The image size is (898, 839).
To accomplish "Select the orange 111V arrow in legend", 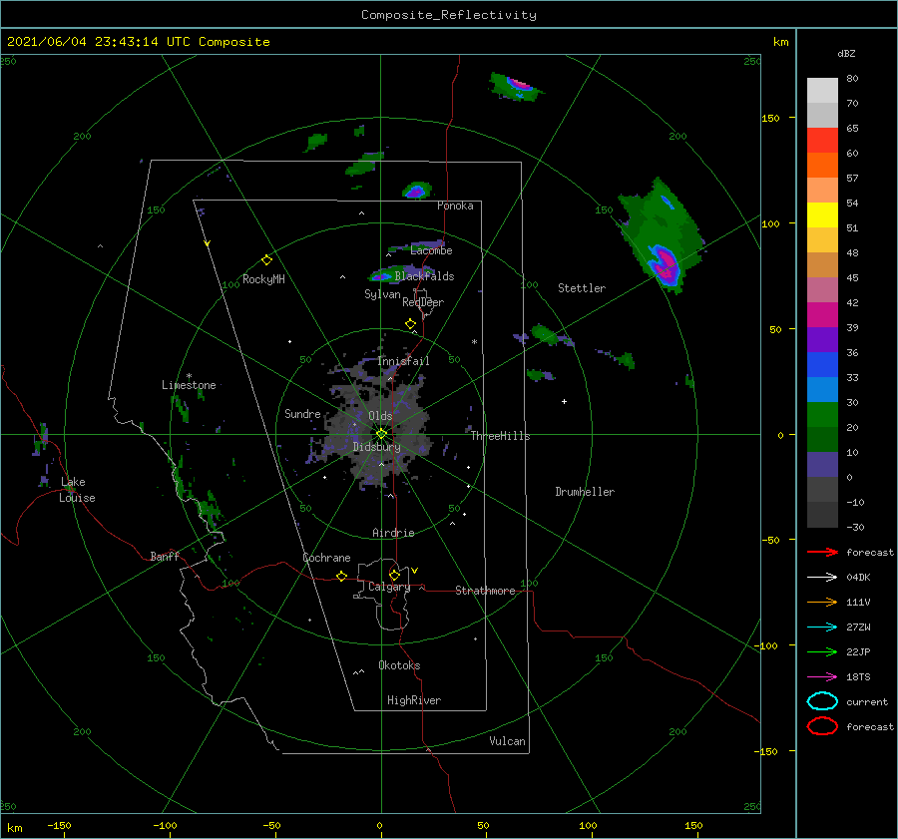I will pos(822,602).
